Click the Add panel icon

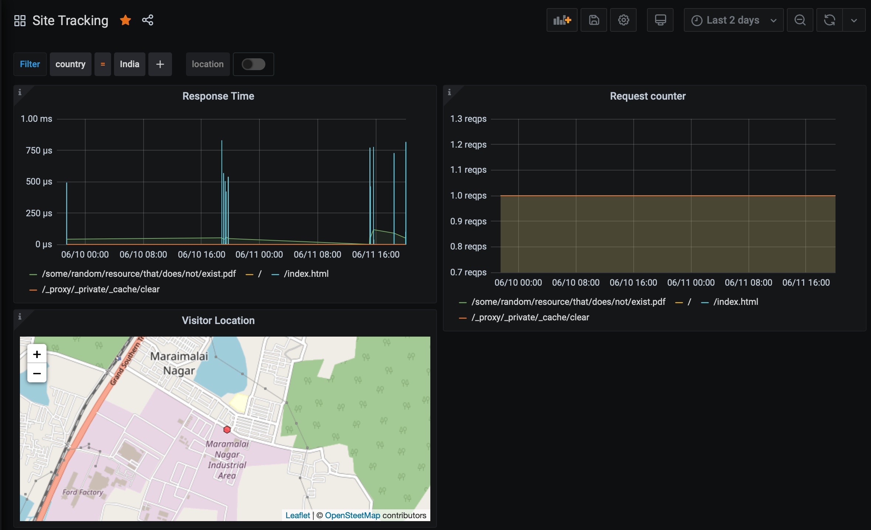pos(562,20)
